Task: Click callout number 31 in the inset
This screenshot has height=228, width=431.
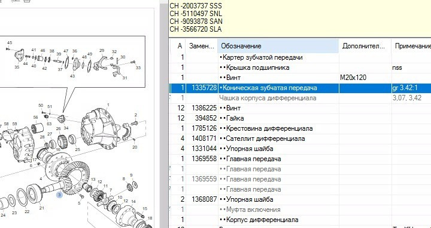Action: (125, 78)
